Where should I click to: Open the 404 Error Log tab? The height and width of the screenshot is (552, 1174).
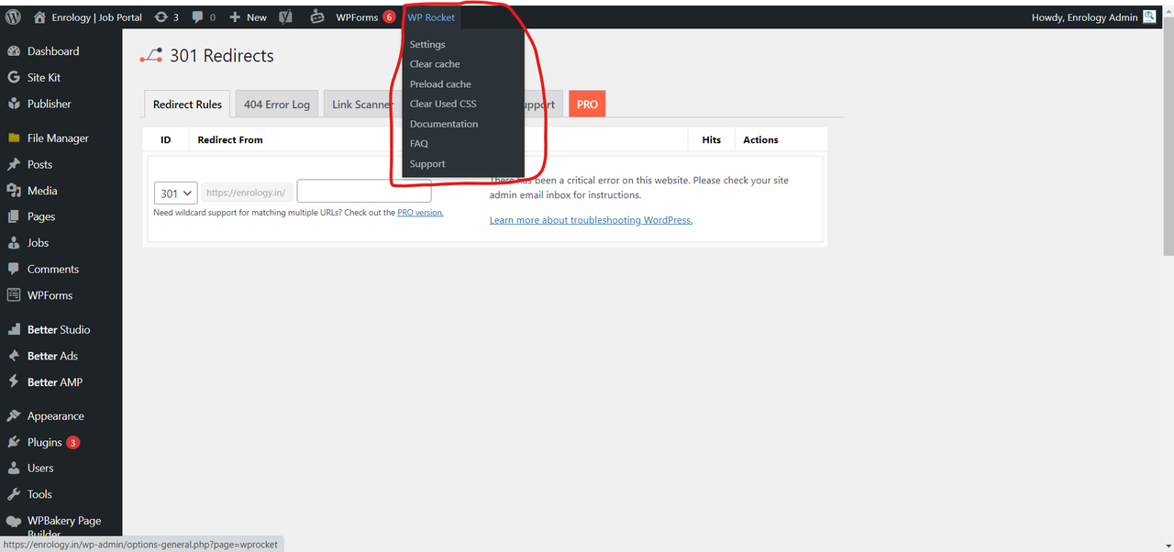coord(277,105)
